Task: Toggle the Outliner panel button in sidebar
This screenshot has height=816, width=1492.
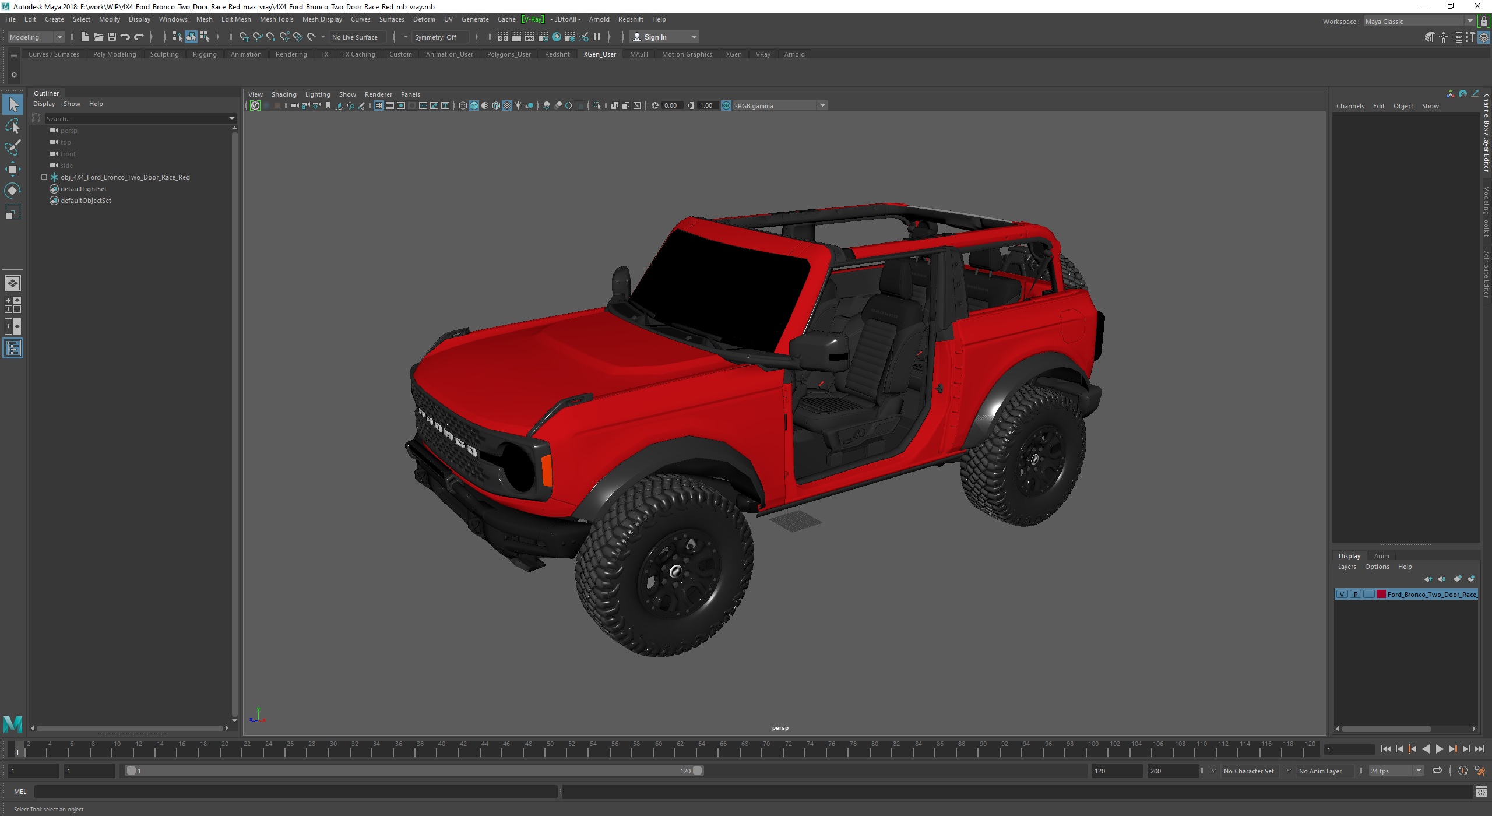Action: tap(13, 349)
